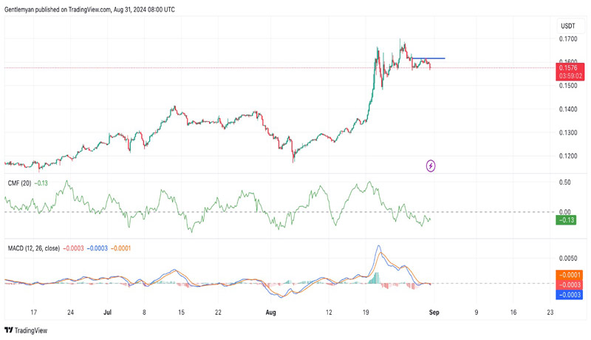
Task: Click the Jul date label on time axis
Action: click(108, 313)
